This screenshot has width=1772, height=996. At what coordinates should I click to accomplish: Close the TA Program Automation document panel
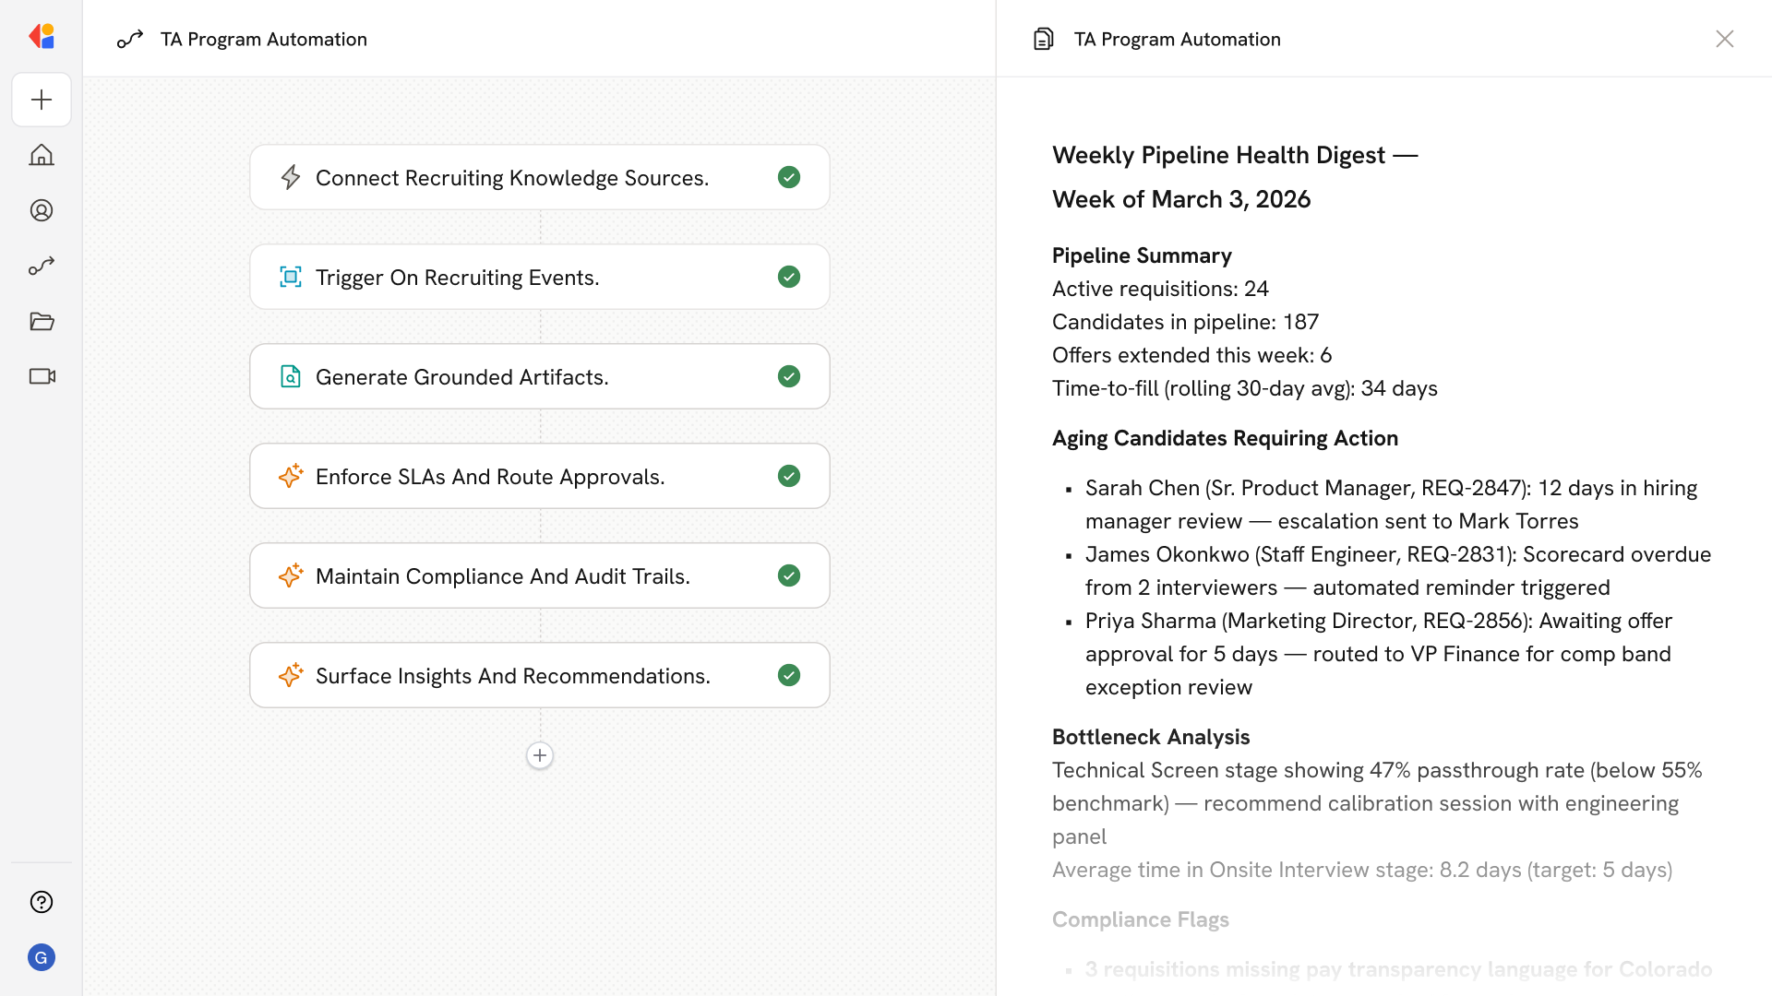(x=1724, y=39)
